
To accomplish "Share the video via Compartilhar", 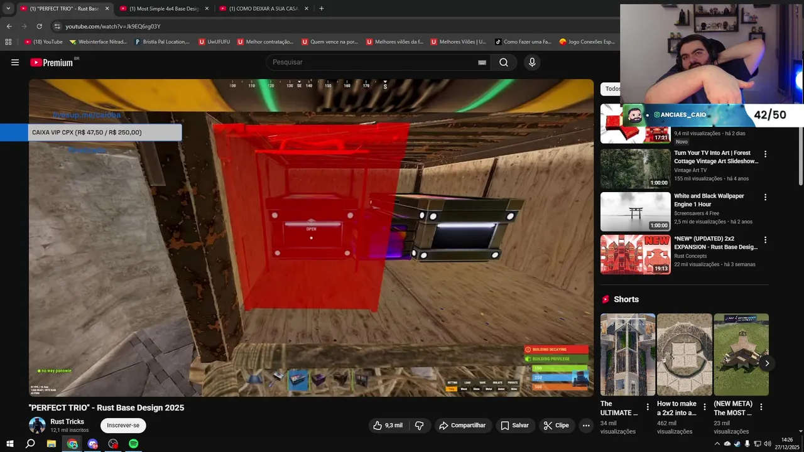I will click(462, 425).
